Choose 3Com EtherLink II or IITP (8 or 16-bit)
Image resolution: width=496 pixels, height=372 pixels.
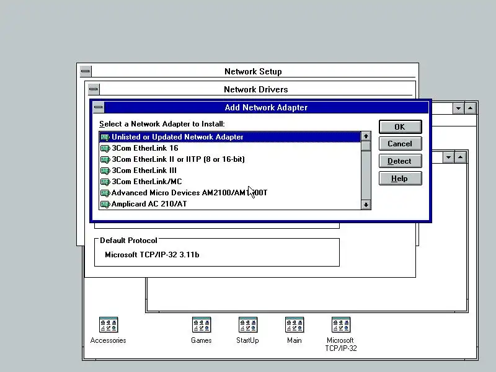click(230, 159)
